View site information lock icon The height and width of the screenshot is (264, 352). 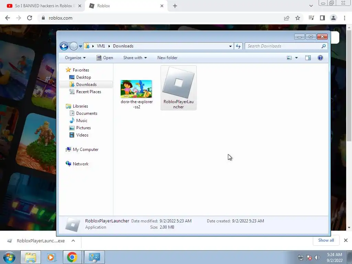pyautogui.click(x=43, y=18)
